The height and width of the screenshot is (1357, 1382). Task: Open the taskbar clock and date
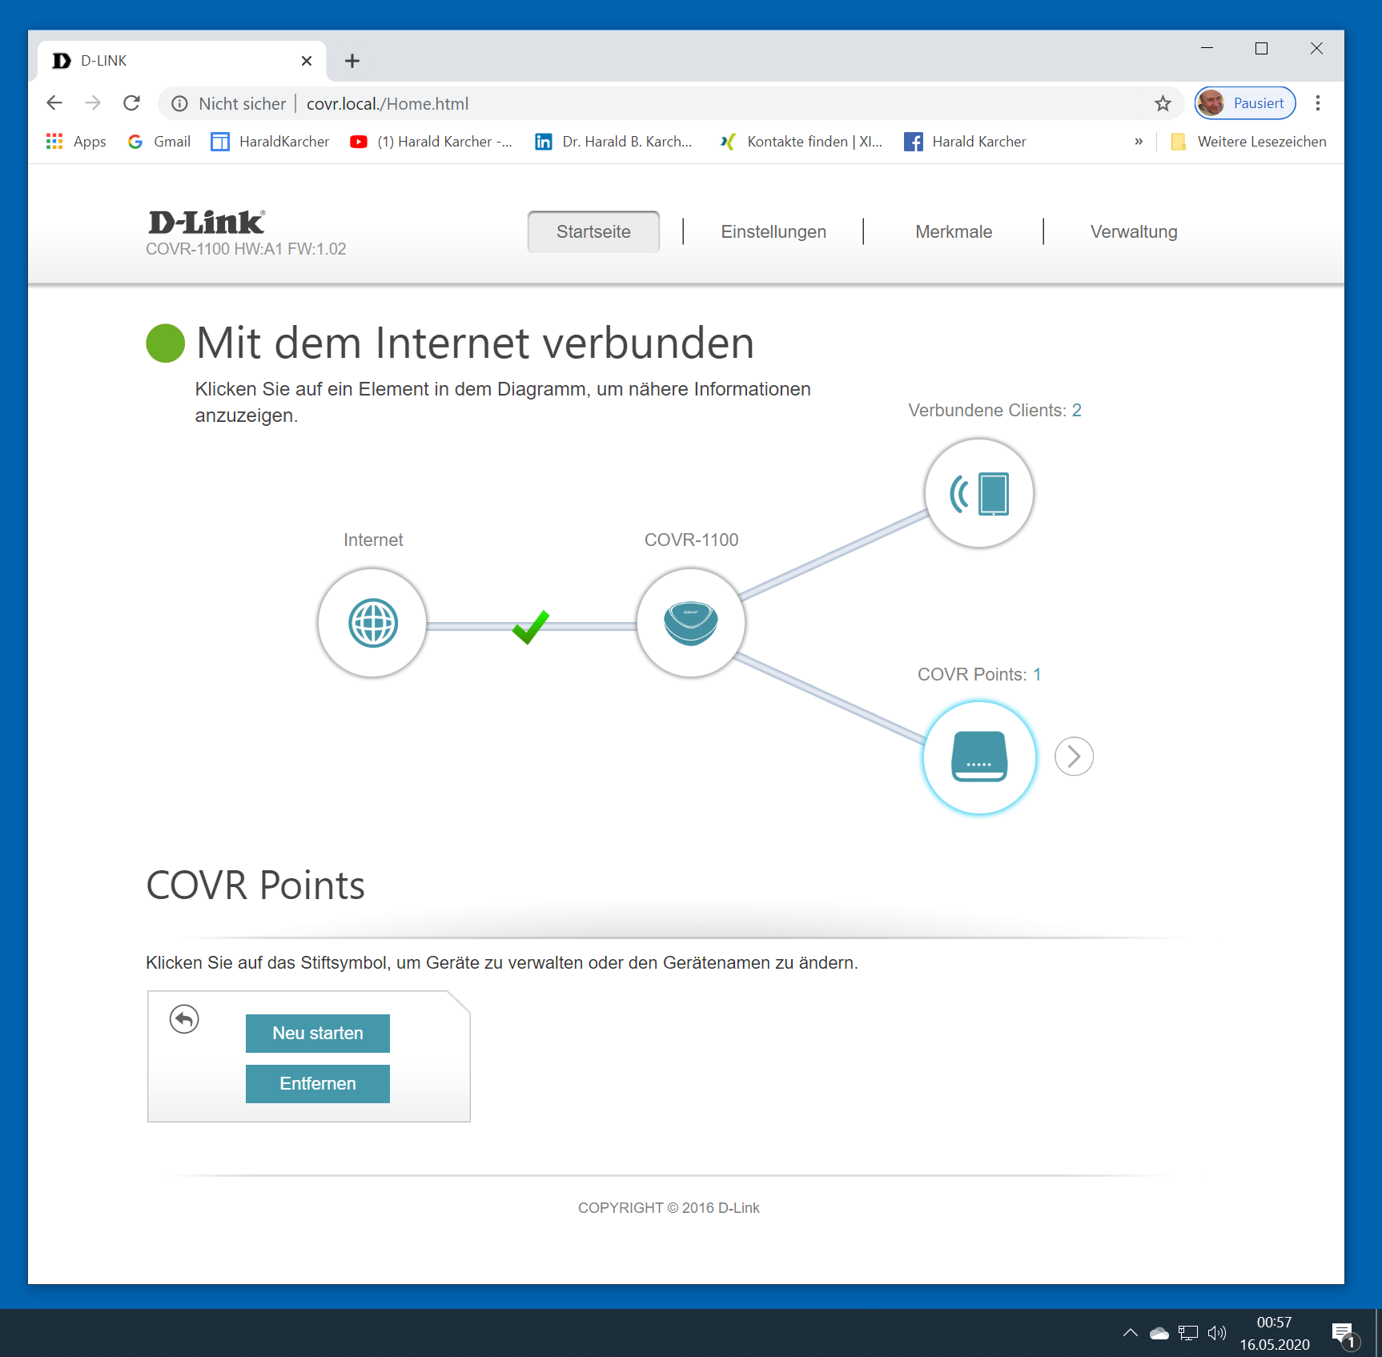[x=1275, y=1333]
